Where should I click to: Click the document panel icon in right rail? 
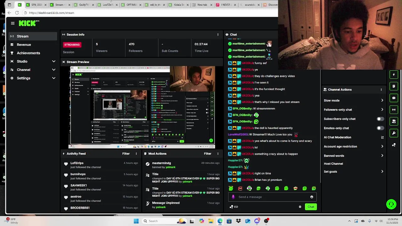(394, 86)
